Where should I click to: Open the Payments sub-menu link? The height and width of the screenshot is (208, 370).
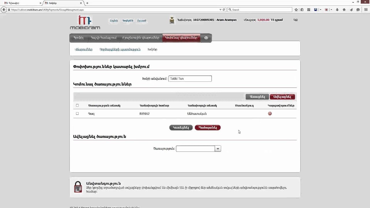coord(84,49)
